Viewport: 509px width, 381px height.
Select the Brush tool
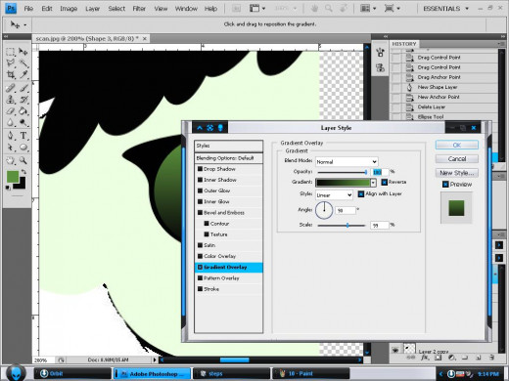coord(23,88)
